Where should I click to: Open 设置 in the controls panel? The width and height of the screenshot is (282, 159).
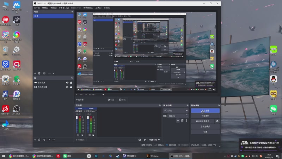pos(205,132)
